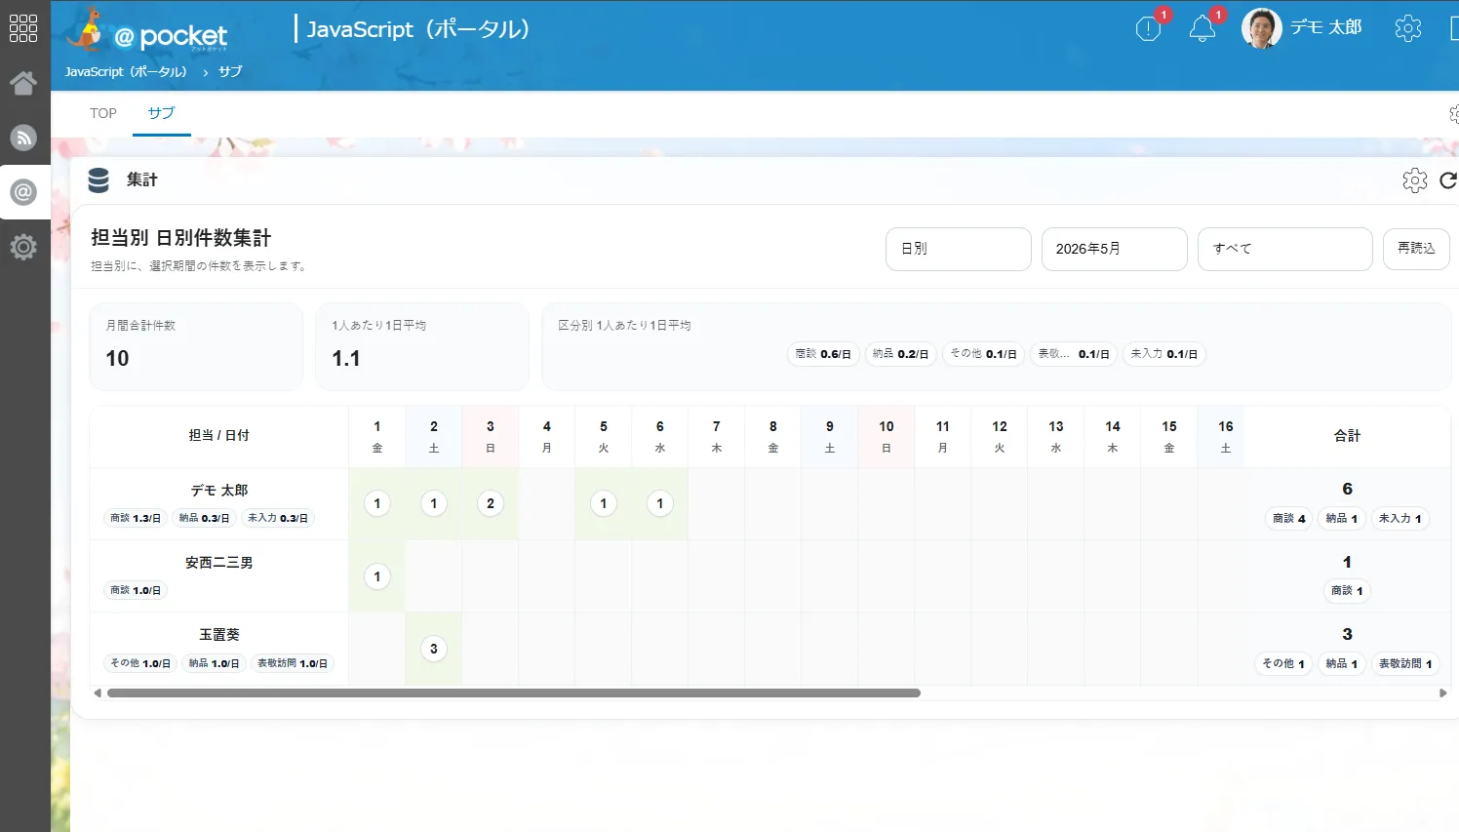Expand the すべて filter dropdown
Viewport: 1459px width, 832px height.
pyautogui.click(x=1285, y=249)
